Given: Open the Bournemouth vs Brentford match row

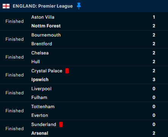Looking at the screenshot, I should tap(84, 39).
